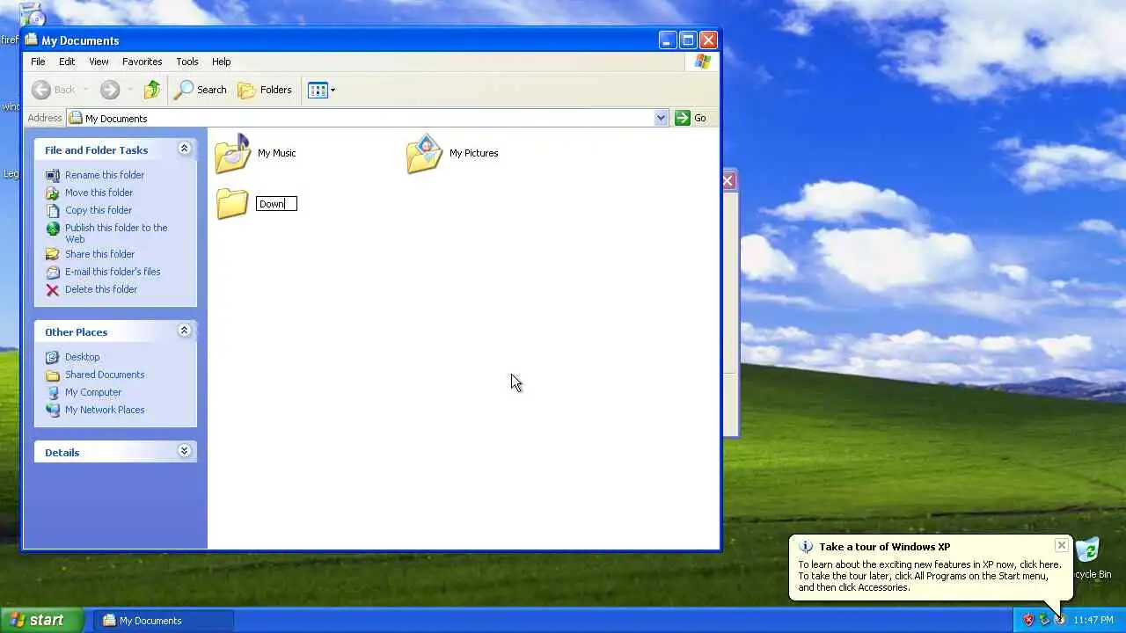Image resolution: width=1126 pixels, height=633 pixels.
Task: Maximize the My Documents window
Action: (688, 40)
